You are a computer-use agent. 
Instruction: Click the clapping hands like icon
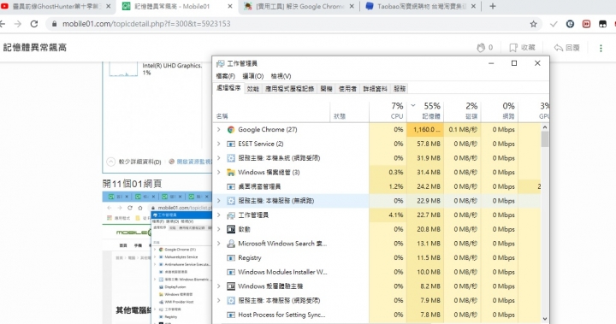pos(481,48)
